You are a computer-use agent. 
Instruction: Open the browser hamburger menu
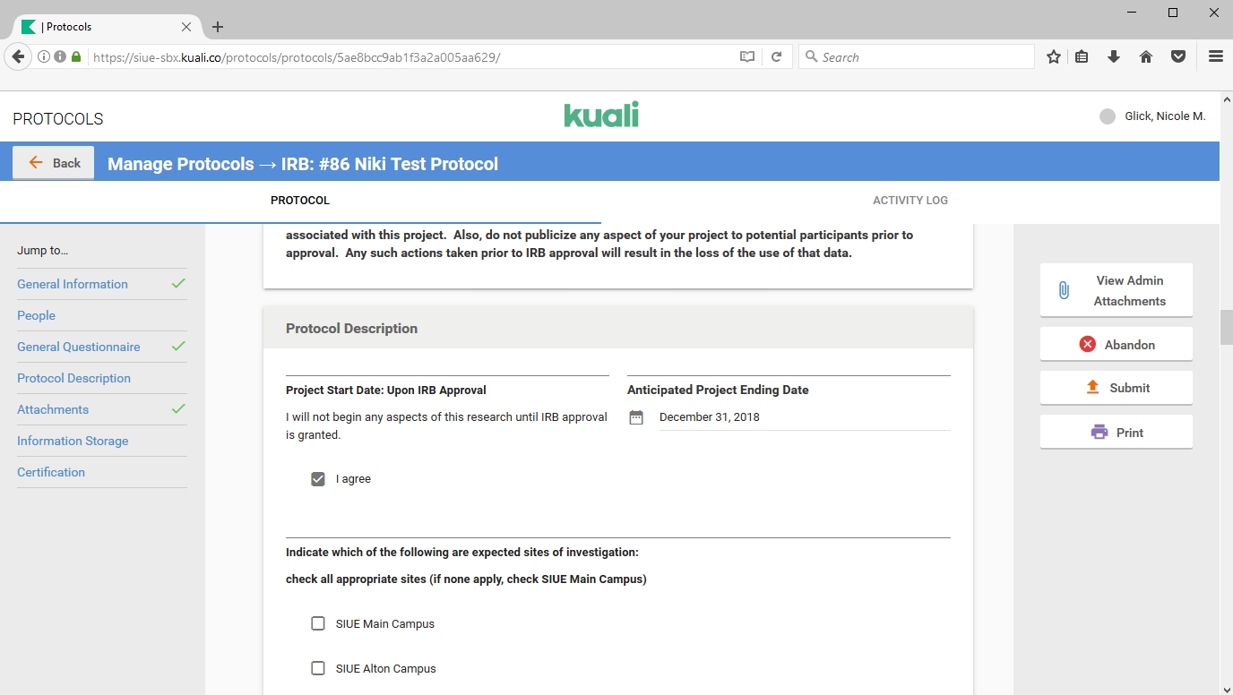1215,56
